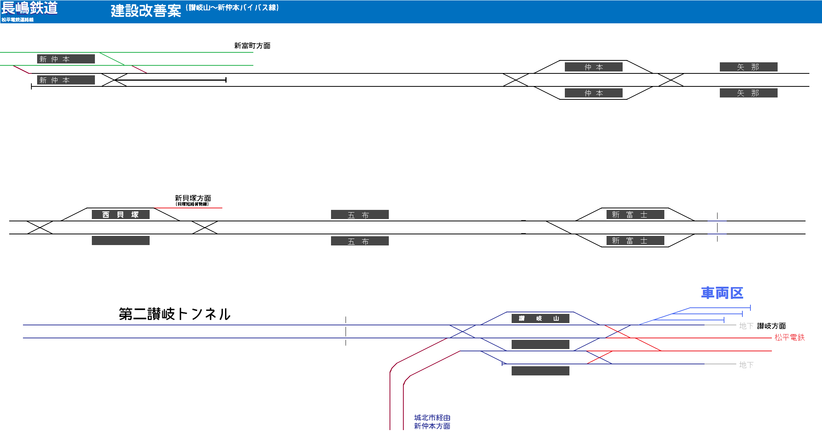Viewport: 822px width, 445px height.
Task: Click the 城北市経由 新仲本方面 label
Action: [432, 422]
